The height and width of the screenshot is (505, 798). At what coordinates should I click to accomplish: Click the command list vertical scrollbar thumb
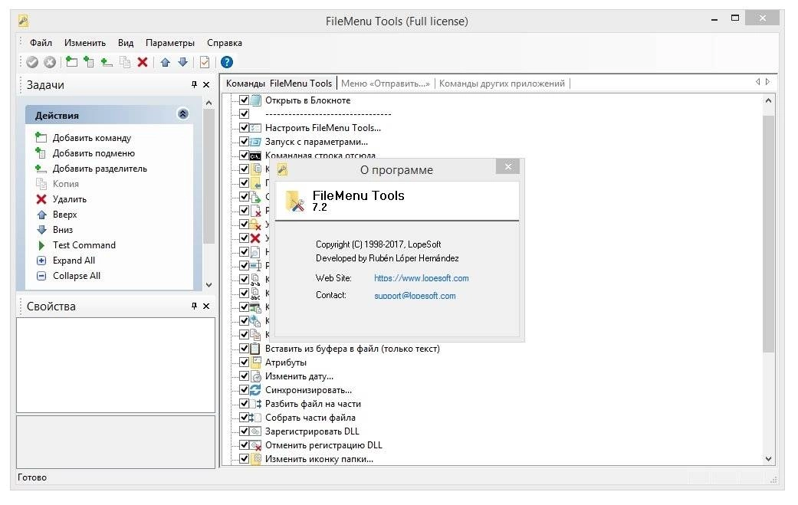768,233
